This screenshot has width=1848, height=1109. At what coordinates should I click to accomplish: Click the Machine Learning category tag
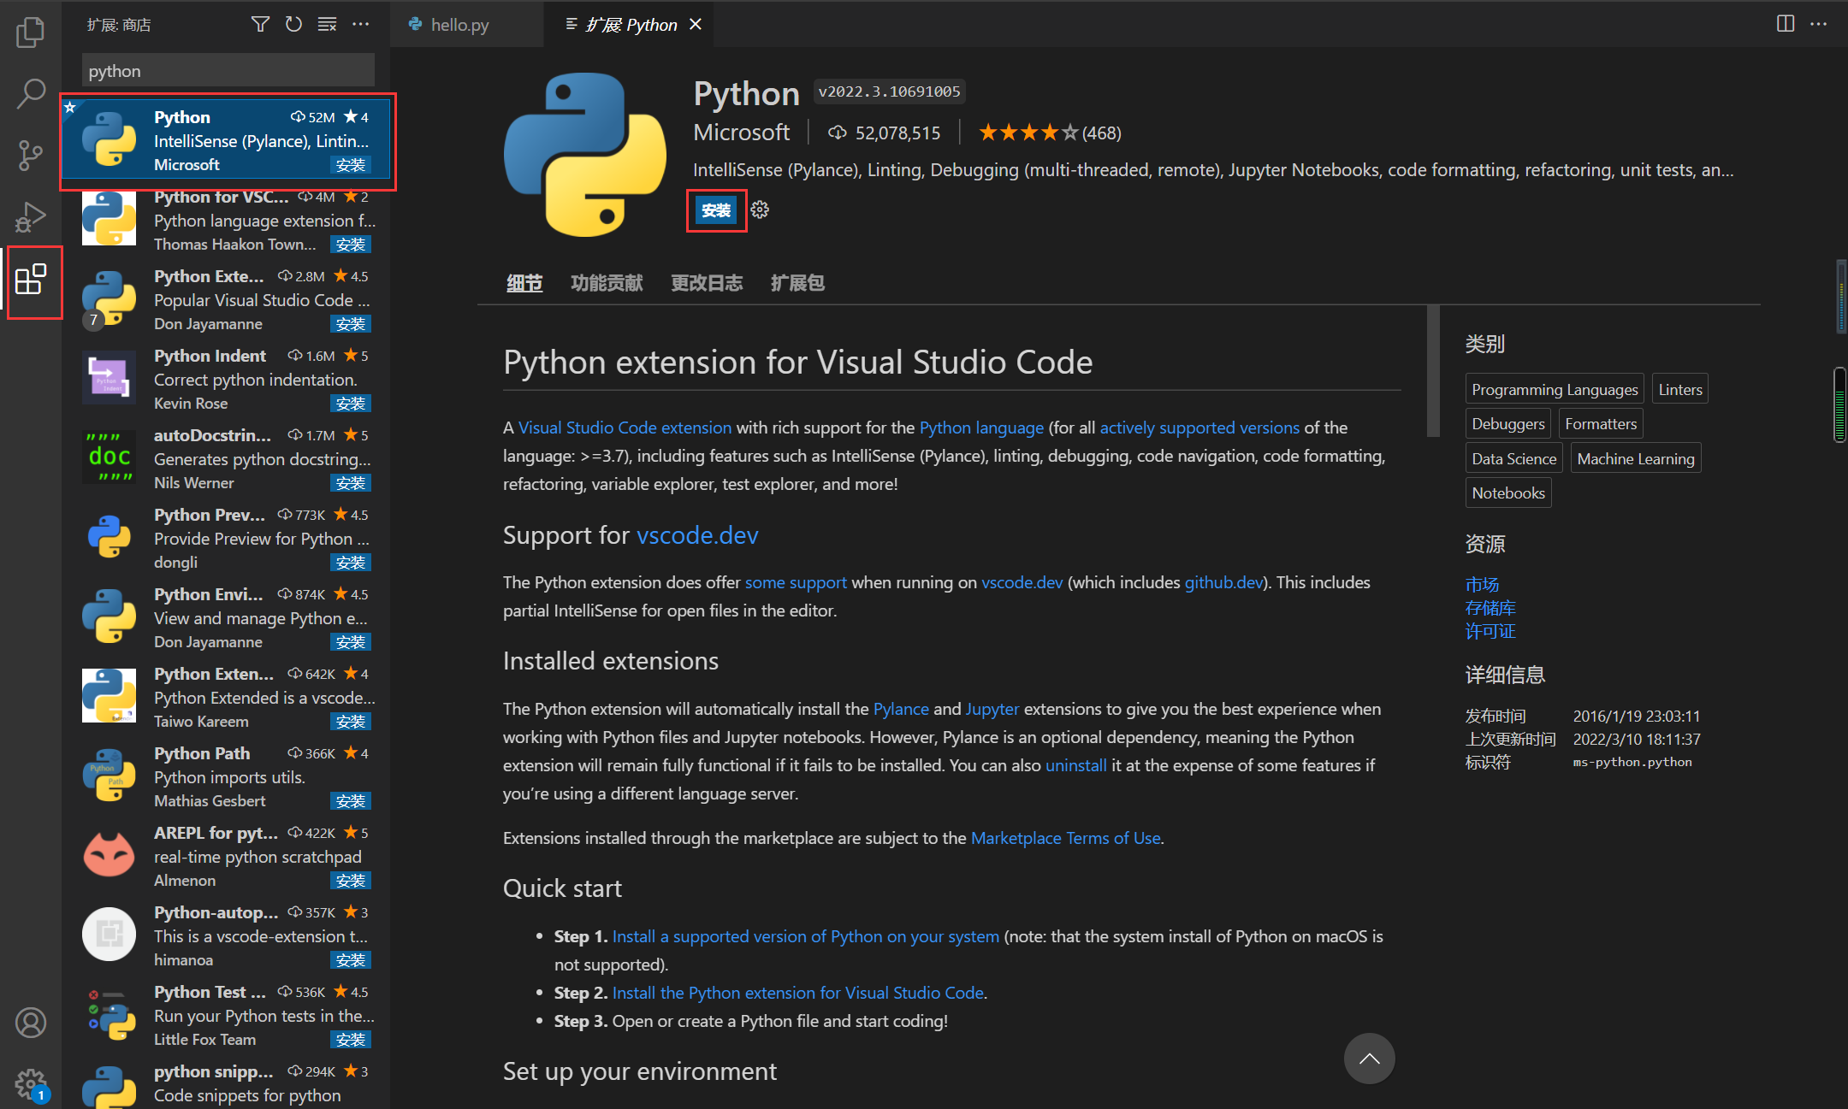(1635, 458)
